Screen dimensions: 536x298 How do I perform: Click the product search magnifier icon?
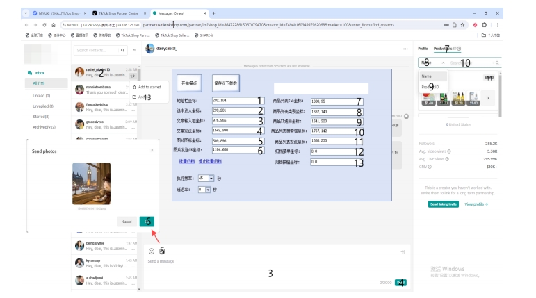click(x=497, y=63)
